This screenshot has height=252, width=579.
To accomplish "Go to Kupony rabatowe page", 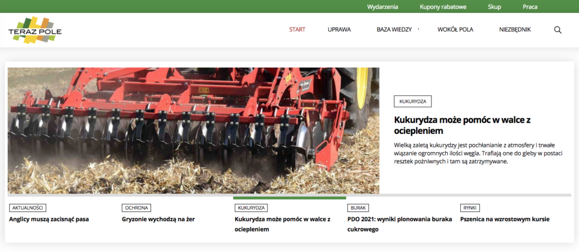I will click(443, 7).
